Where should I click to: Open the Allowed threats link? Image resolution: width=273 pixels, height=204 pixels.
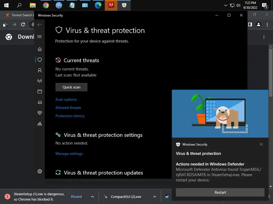[68, 108]
